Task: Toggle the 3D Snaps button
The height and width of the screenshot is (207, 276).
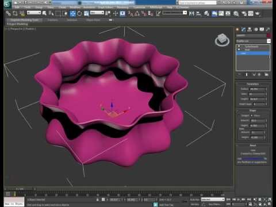Action: coord(131,13)
